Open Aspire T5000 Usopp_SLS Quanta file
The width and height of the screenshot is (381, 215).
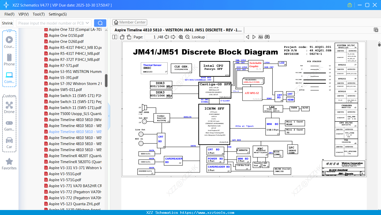click(x=75, y=114)
